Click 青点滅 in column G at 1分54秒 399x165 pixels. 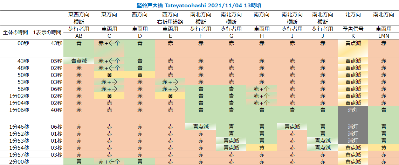tap(231, 148)
